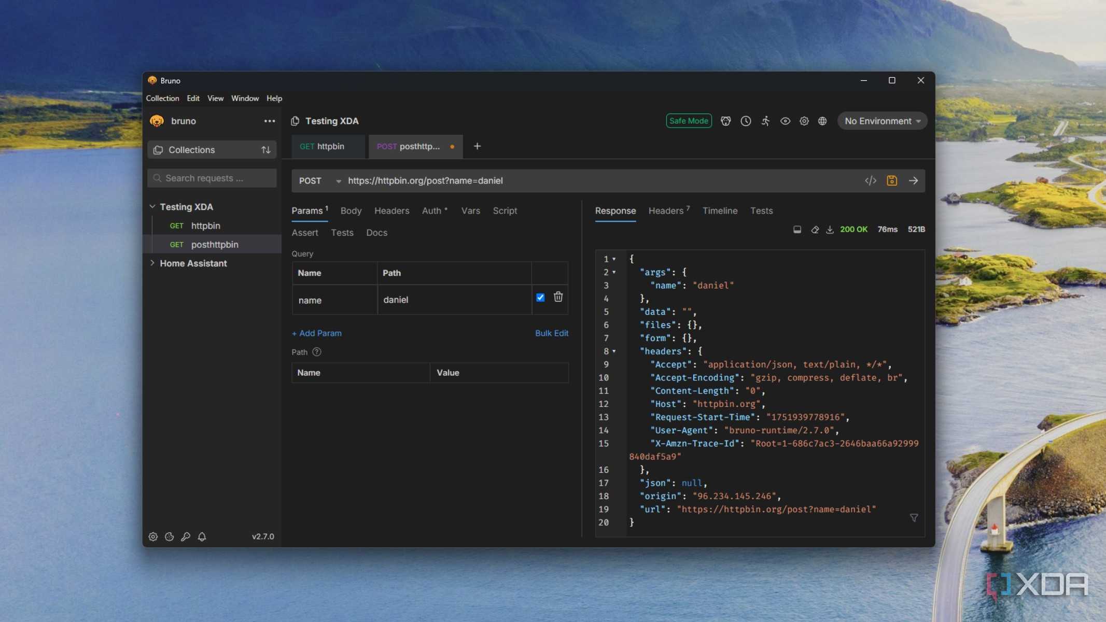Click the sort collections arrows icon
The width and height of the screenshot is (1106, 622).
point(266,150)
